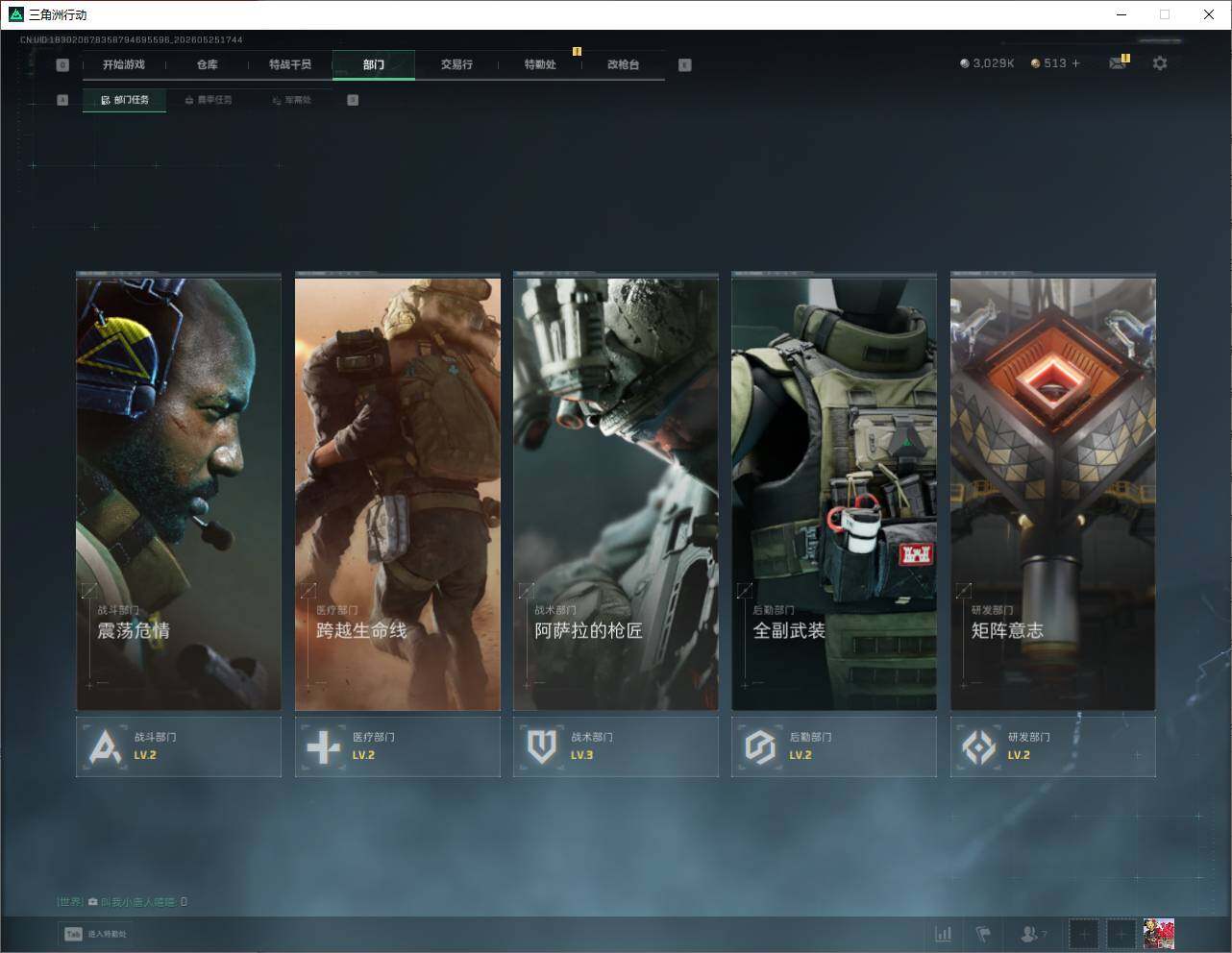Click the second empty squad slot plus

[x=1121, y=934]
